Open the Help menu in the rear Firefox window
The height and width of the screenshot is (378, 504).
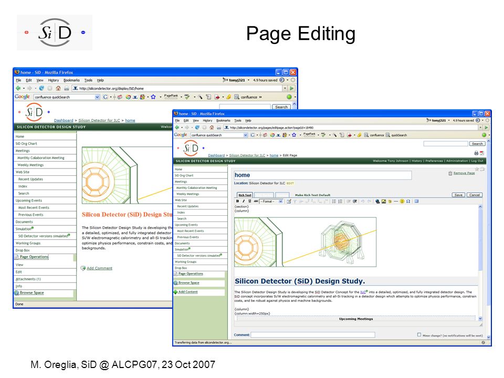[x=100, y=80]
